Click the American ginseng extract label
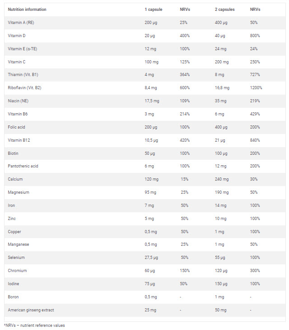 point(31,310)
